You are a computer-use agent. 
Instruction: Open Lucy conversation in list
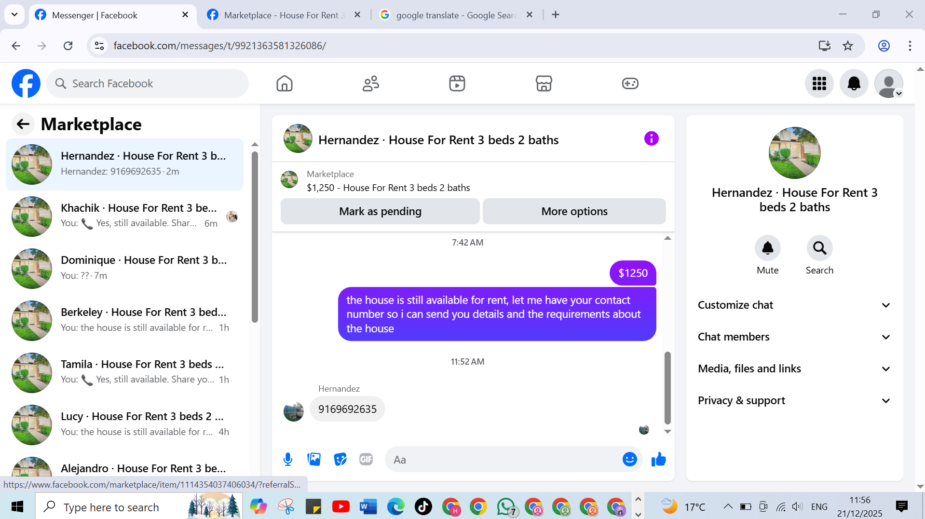124,424
